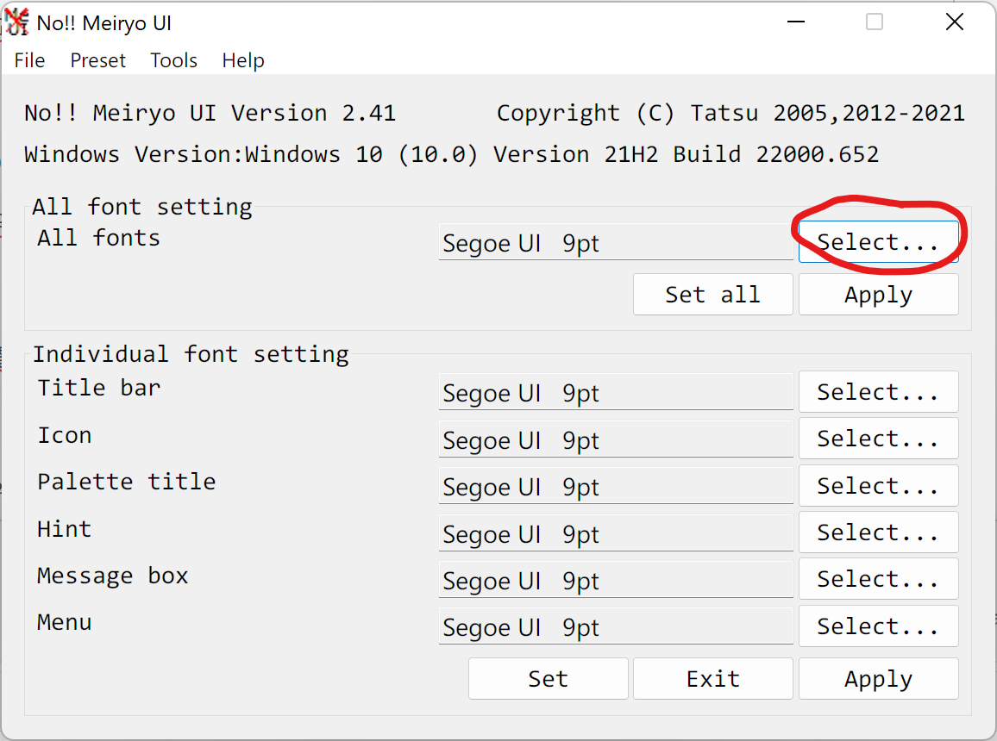The height and width of the screenshot is (741, 997).
Task: Close the No!! Meiryo UI window
Action: (955, 22)
